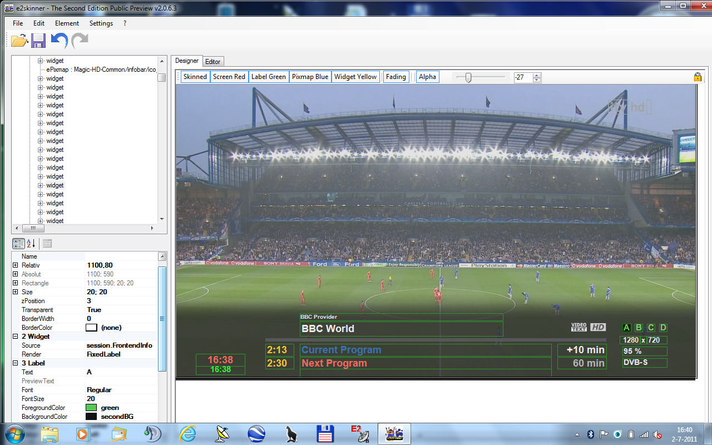Open the File menu

(x=18, y=23)
